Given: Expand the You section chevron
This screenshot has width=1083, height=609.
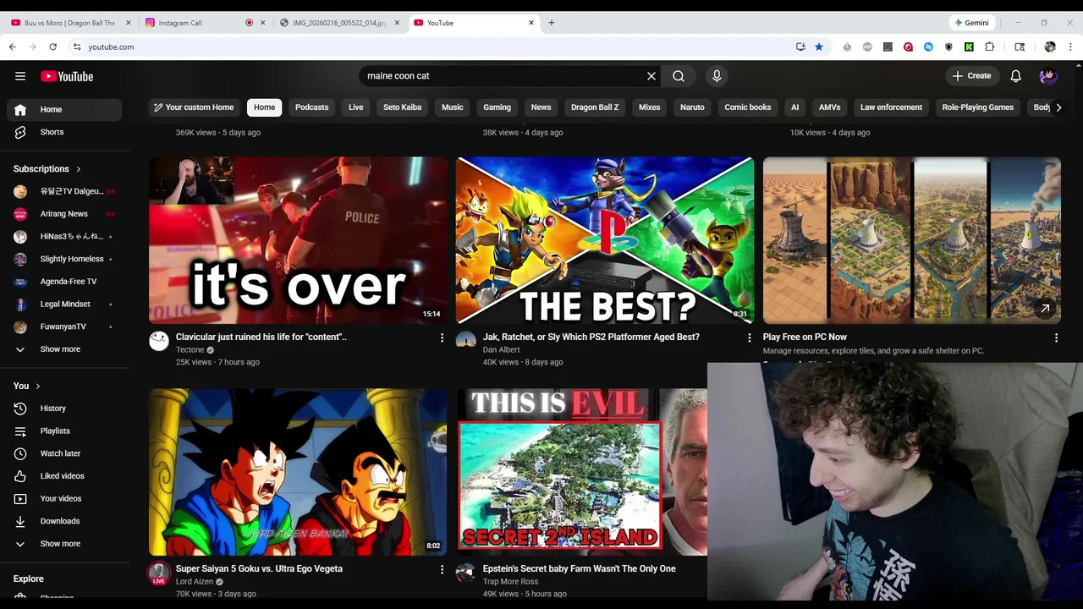Looking at the screenshot, I should [37, 386].
